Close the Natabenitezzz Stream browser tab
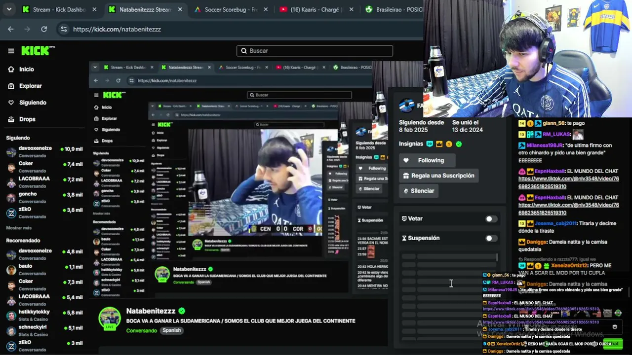This screenshot has width=632, height=355. point(181,9)
